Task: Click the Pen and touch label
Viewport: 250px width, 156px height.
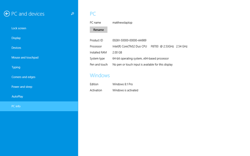Action: pos(99,65)
